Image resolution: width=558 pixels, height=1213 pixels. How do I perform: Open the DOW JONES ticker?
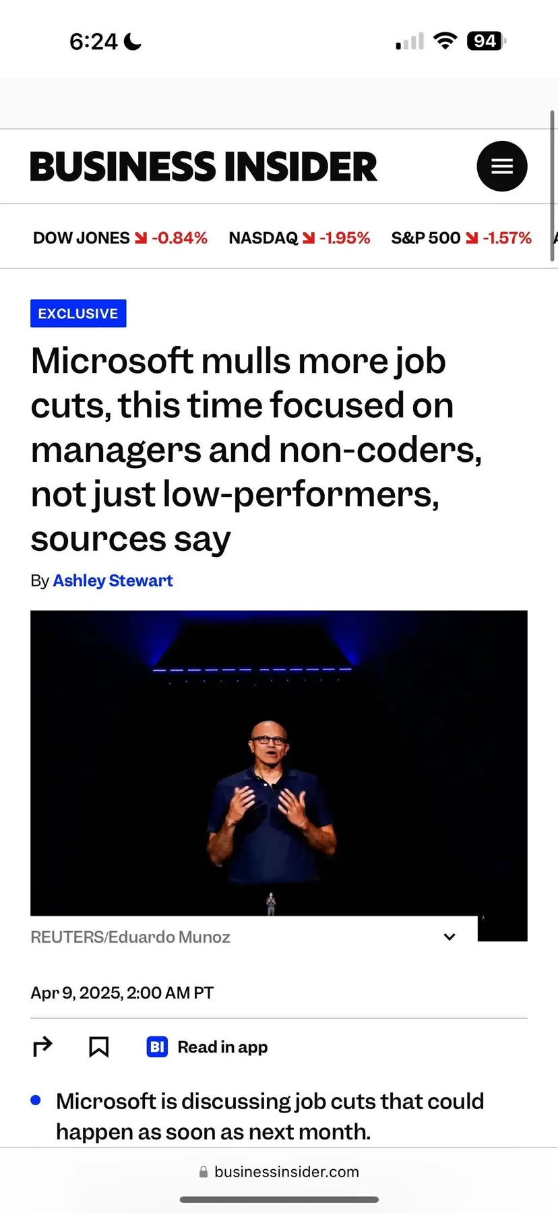(119, 237)
